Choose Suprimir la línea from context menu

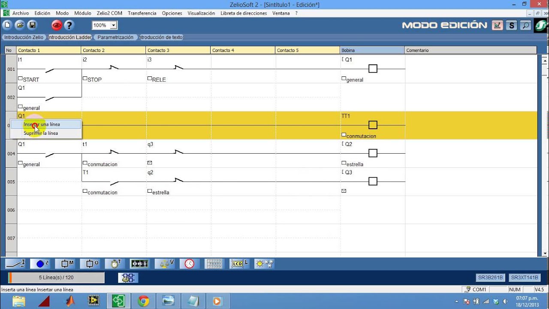(45, 133)
